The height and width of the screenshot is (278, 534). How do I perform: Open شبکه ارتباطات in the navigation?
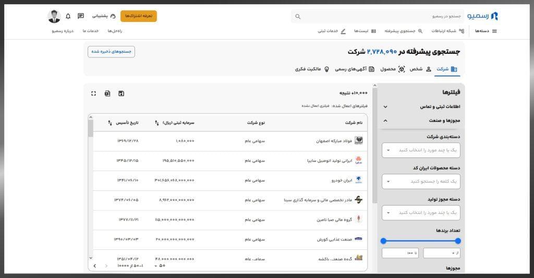[x=447, y=31]
